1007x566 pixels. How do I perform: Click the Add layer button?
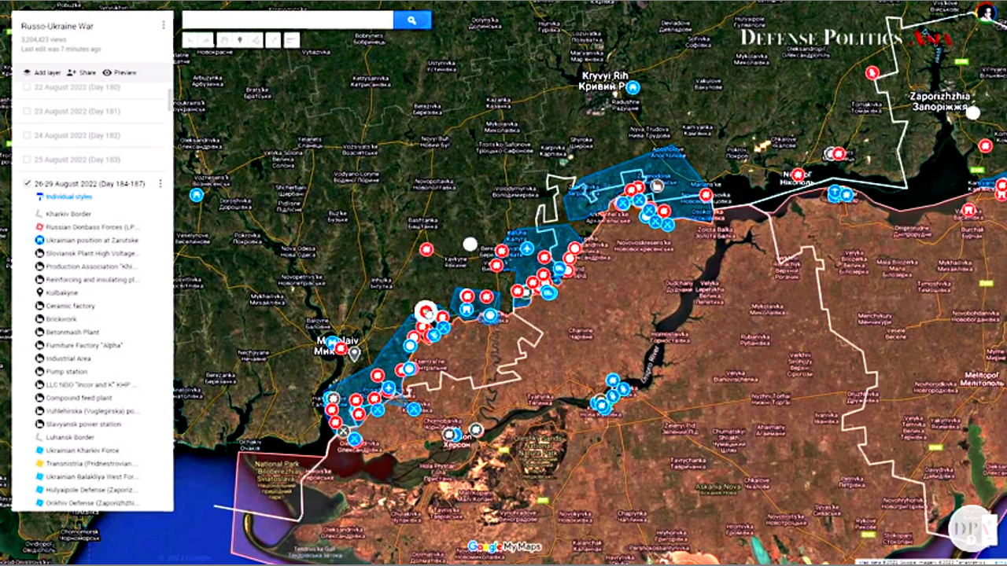(x=42, y=72)
